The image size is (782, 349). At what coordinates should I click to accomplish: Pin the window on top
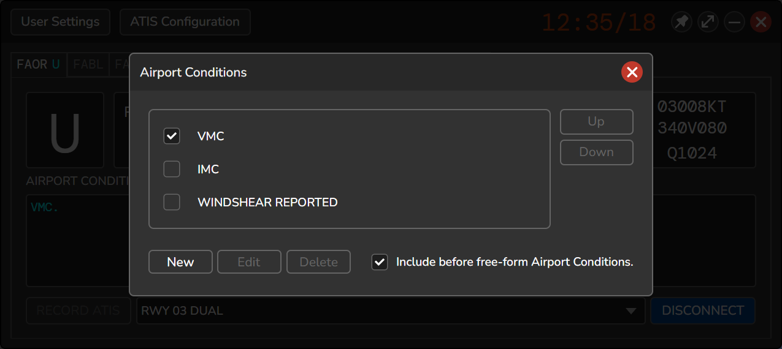tap(681, 22)
